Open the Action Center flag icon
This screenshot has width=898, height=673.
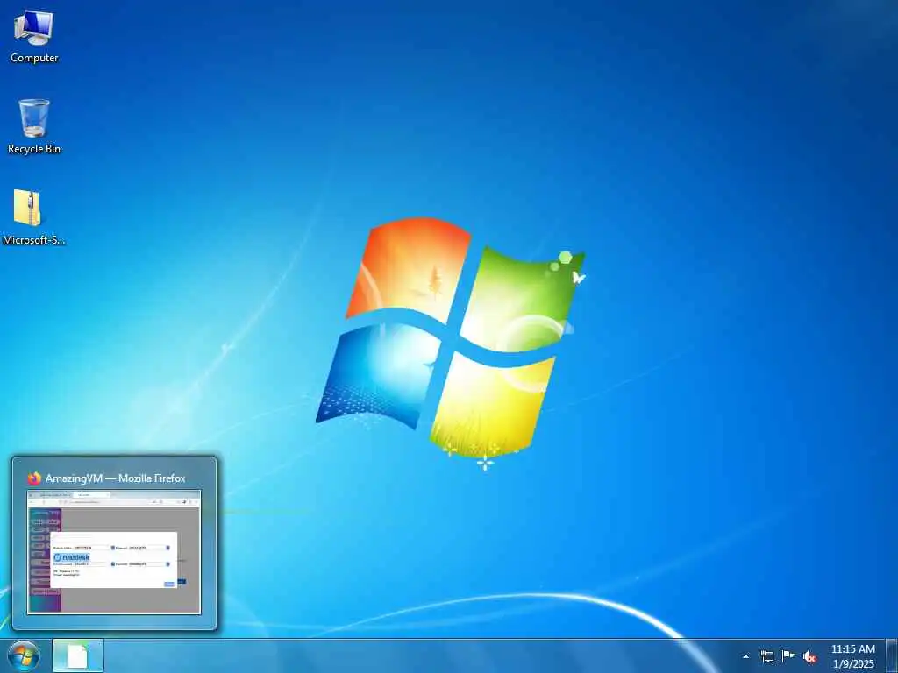788,655
